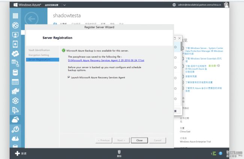Viewport: 244px width, 159px height.
Task: Click the China East location value
Action: (x=185, y=132)
